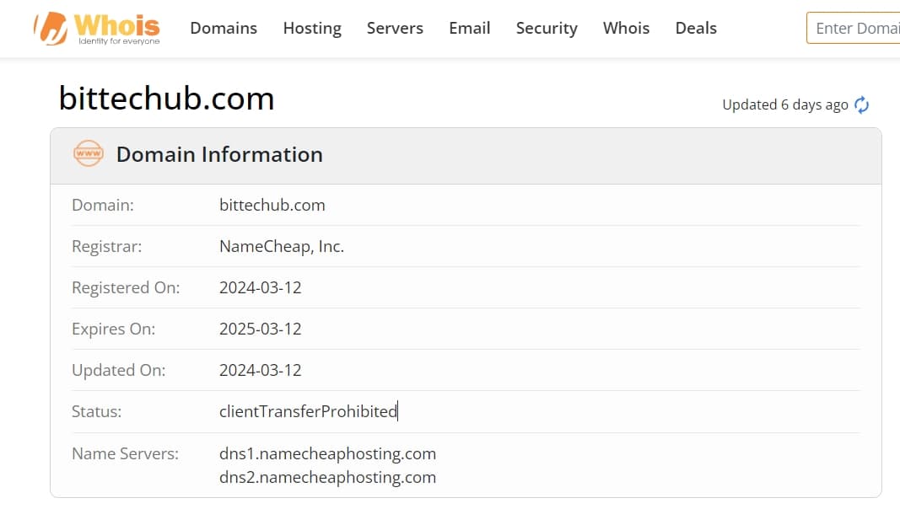This screenshot has height=509, width=900.
Task: Open the Whois menu item
Action: point(626,28)
